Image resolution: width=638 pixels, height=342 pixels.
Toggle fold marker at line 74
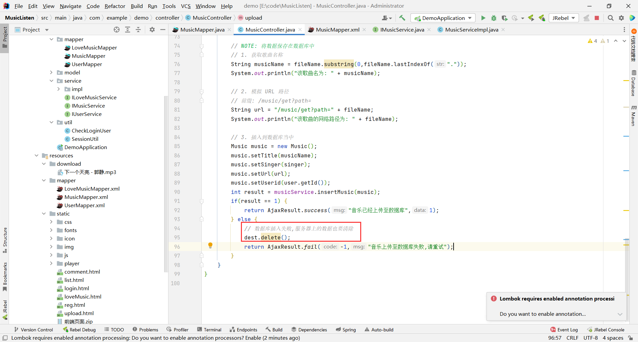point(202,46)
